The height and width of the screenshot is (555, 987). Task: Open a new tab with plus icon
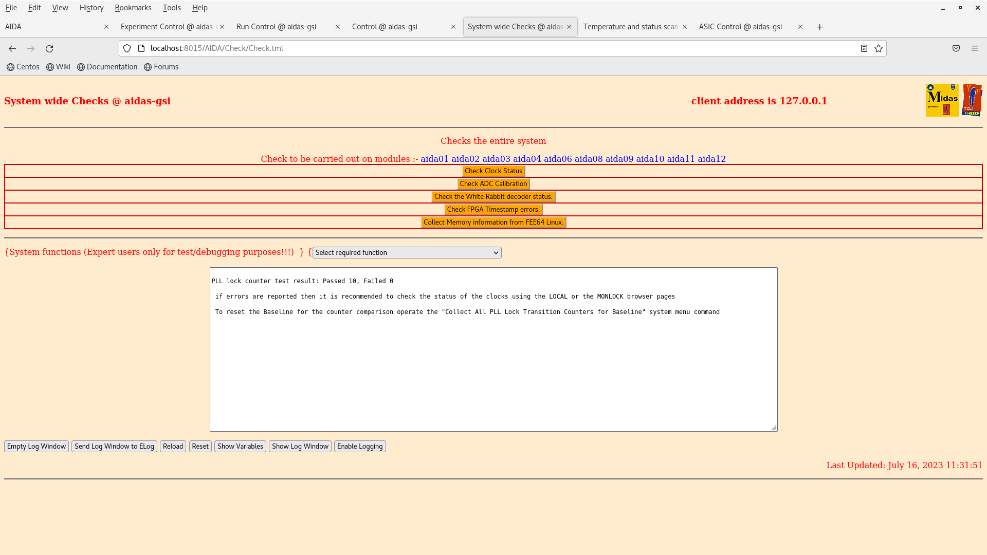tap(820, 27)
